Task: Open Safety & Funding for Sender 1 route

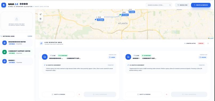Action: coord(144,94)
